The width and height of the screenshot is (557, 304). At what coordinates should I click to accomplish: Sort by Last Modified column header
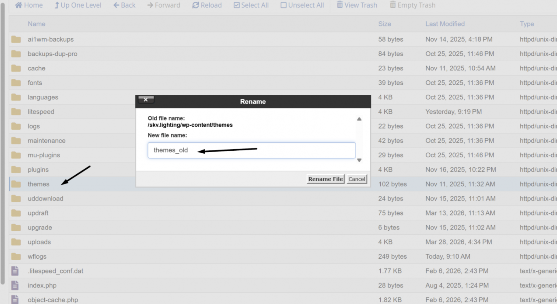(445, 24)
